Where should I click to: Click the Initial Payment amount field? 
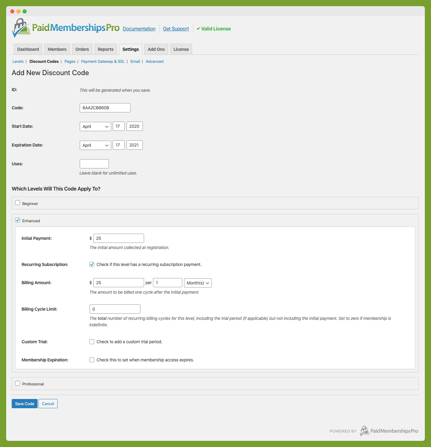(119, 238)
